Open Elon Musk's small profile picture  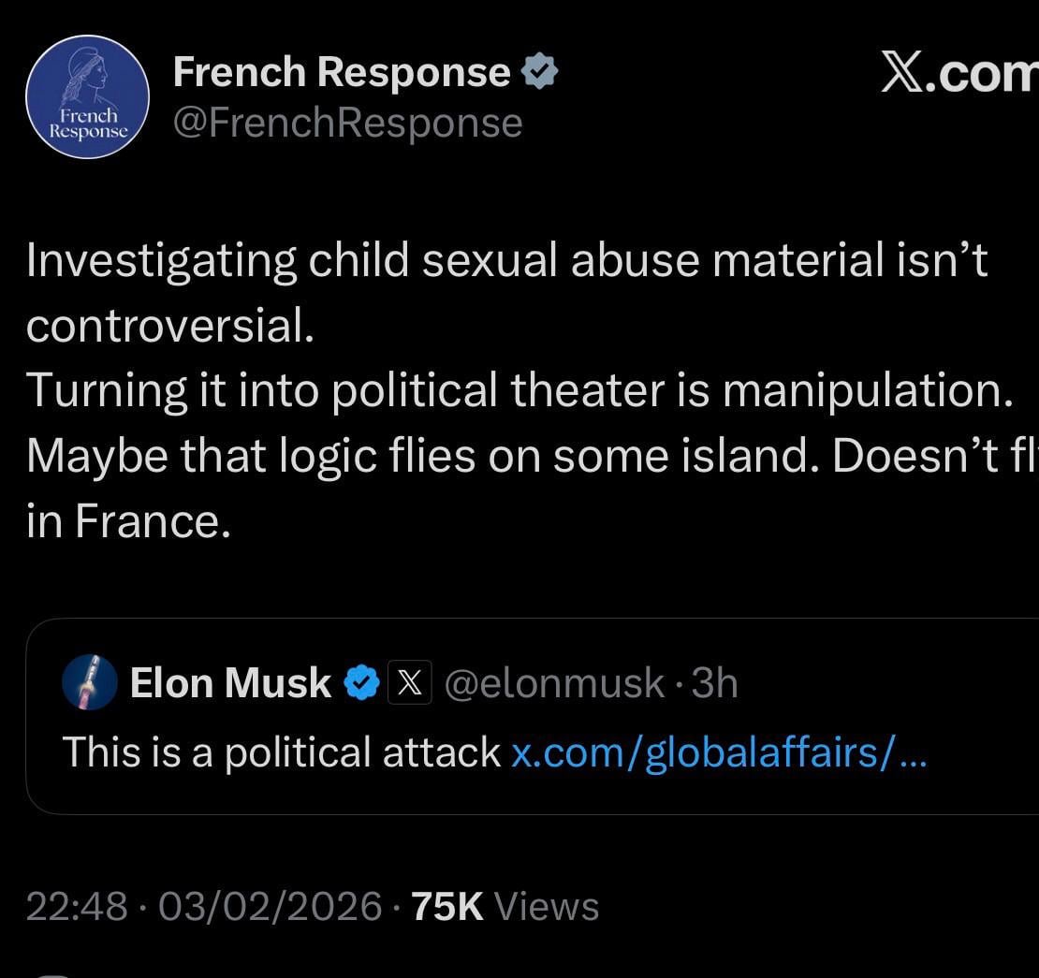[x=89, y=683]
